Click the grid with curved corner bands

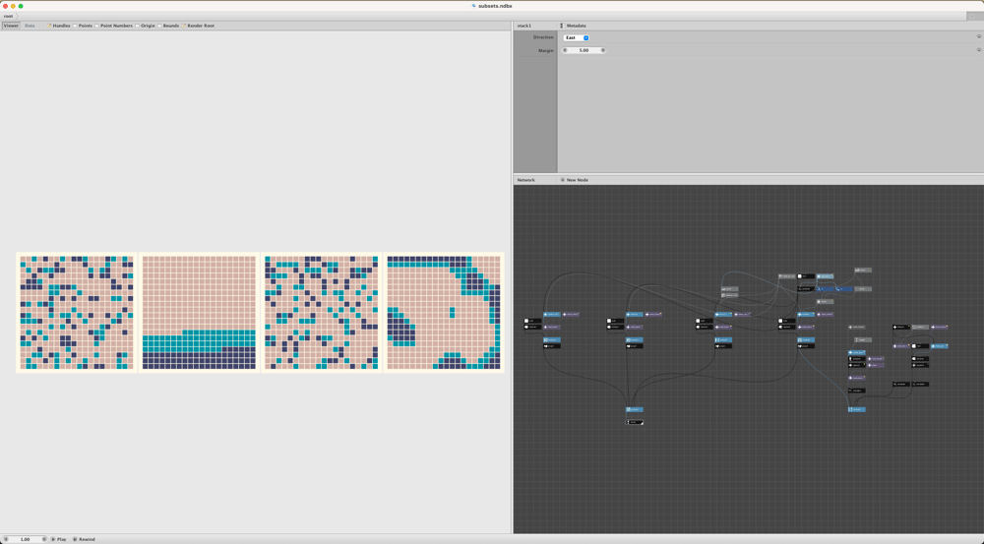click(444, 313)
